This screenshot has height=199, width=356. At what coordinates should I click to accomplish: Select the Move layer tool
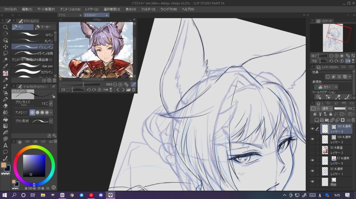pos(5,47)
